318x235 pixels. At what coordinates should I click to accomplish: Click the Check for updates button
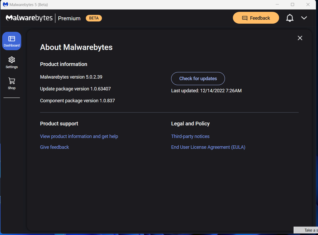tap(198, 79)
